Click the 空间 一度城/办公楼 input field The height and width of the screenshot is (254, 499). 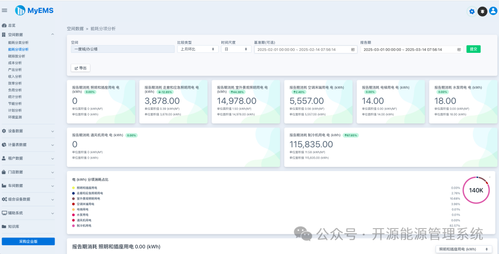click(x=123, y=49)
